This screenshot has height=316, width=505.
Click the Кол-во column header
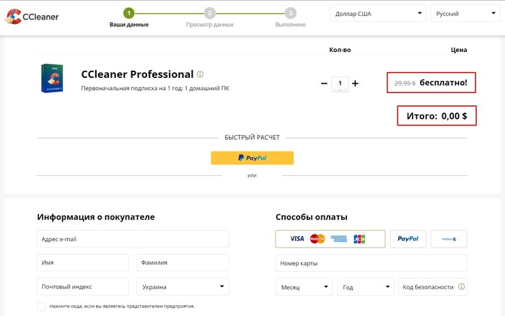tap(340, 50)
